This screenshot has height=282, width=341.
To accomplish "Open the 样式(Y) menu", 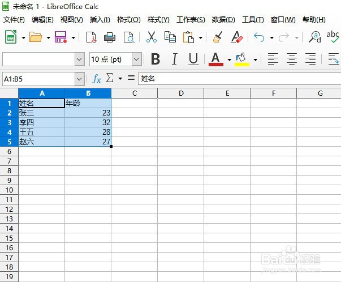I will (158, 20).
